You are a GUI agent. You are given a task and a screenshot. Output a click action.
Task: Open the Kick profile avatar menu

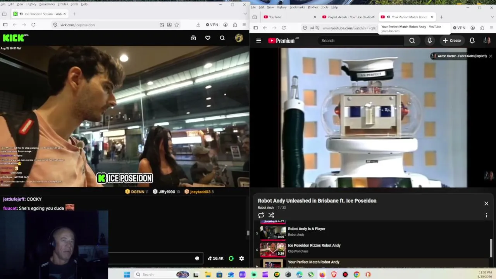[x=239, y=38]
